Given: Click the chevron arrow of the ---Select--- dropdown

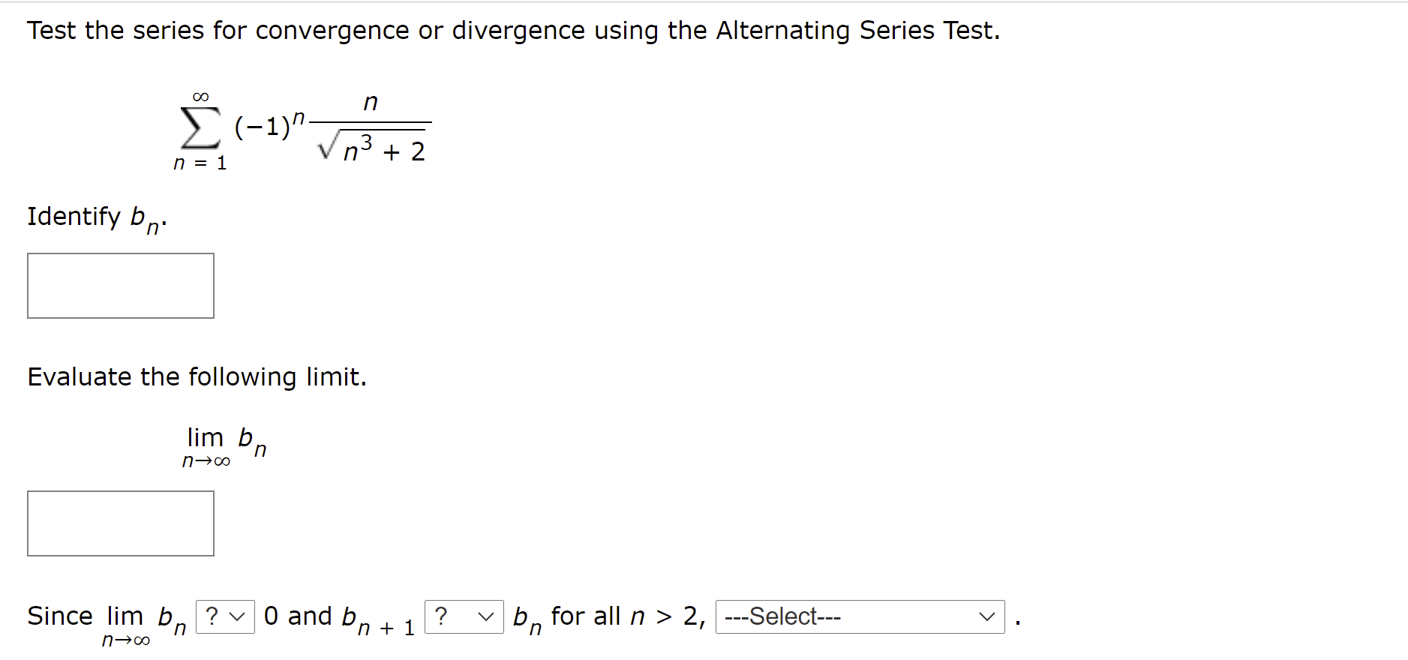Looking at the screenshot, I should pos(986,616).
